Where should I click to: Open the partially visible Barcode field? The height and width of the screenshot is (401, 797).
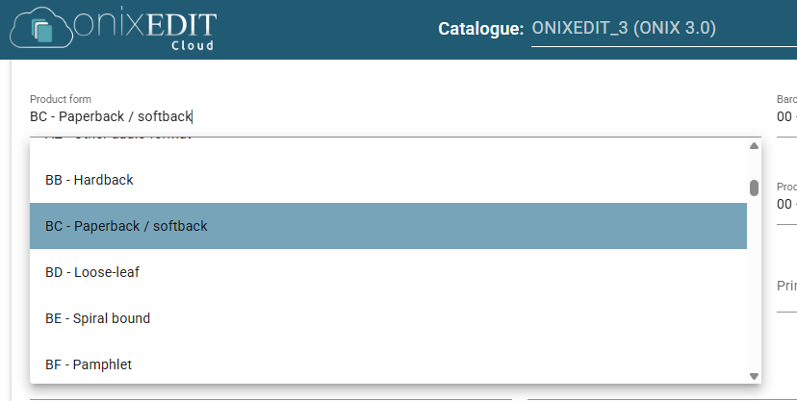pos(786,115)
